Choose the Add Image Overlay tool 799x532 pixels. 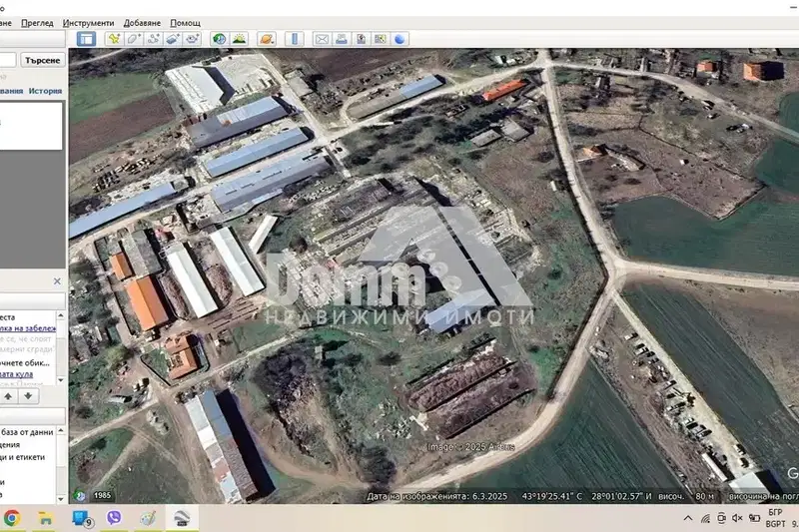pos(173,39)
